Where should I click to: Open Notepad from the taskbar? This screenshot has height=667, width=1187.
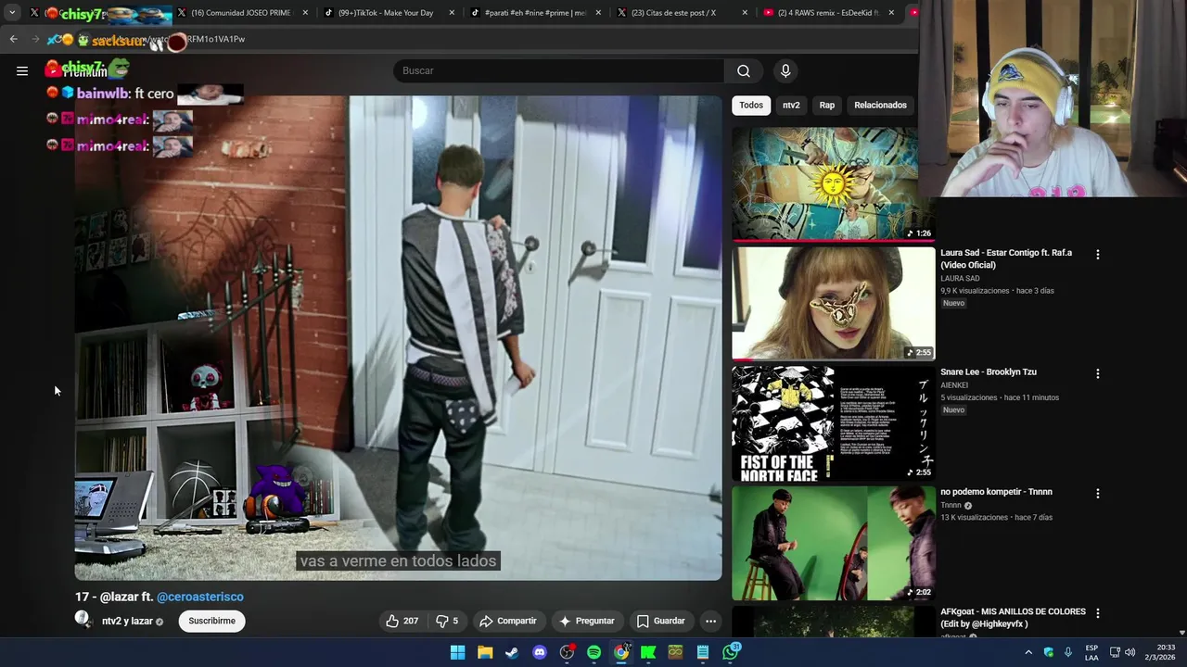point(703,652)
